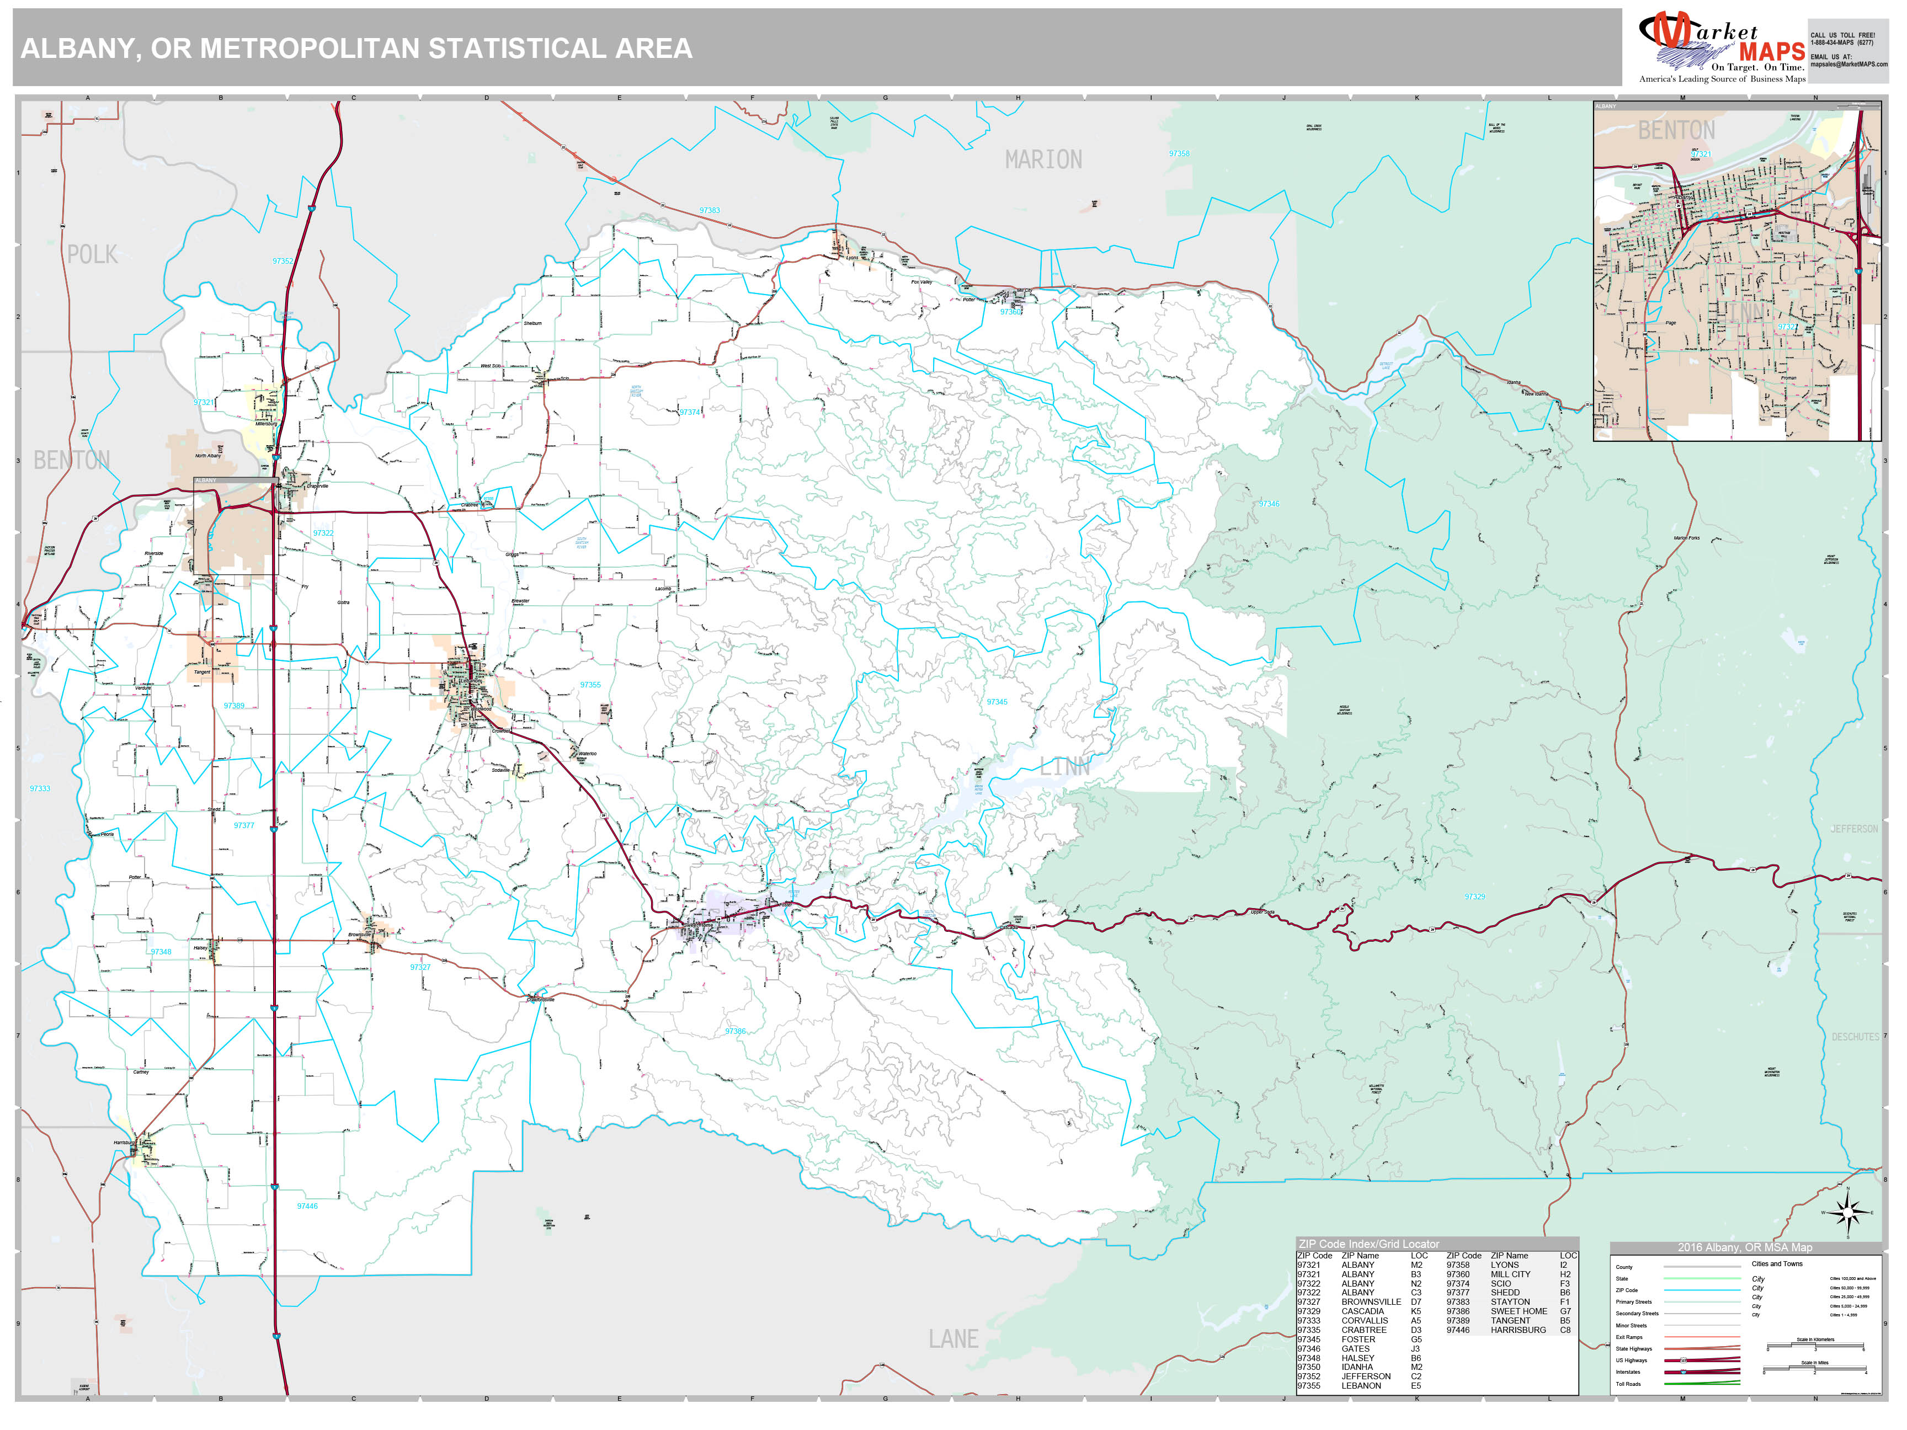Click the 'Scale in Kilometers' bar
This screenshot has width=1907, height=1430.
click(x=1815, y=1346)
